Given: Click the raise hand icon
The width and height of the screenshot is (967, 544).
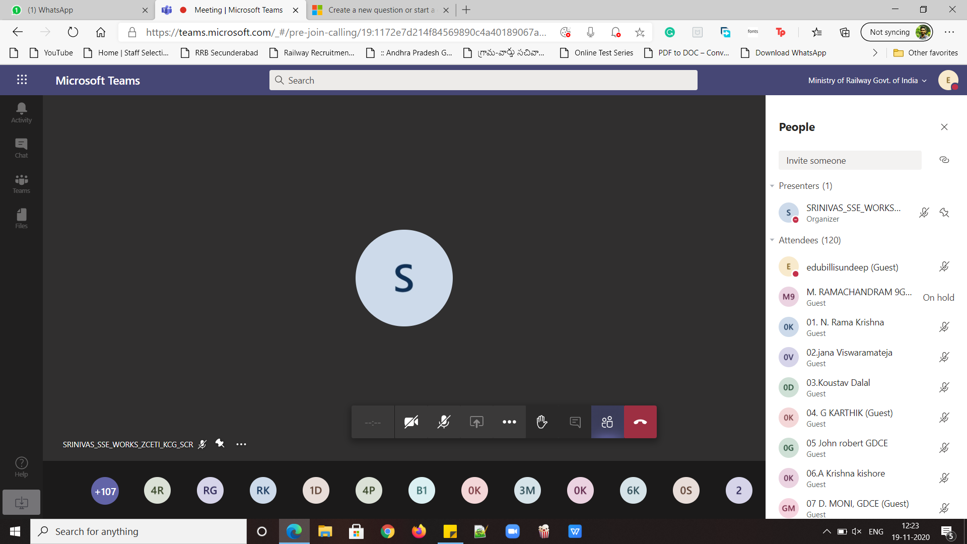Looking at the screenshot, I should 542,422.
